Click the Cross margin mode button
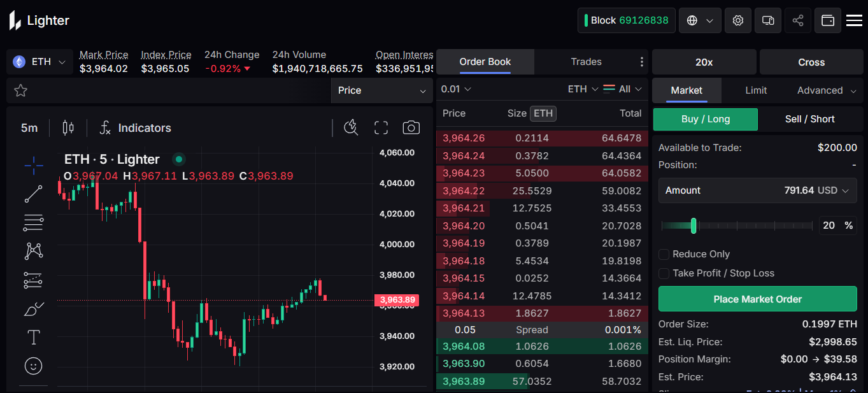The width and height of the screenshot is (868, 393). [x=811, y=62]
